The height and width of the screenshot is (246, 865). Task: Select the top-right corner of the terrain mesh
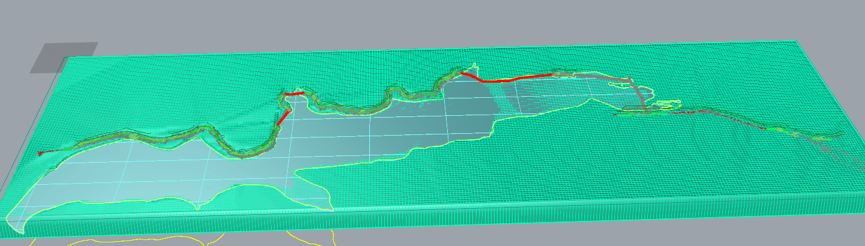796,42
